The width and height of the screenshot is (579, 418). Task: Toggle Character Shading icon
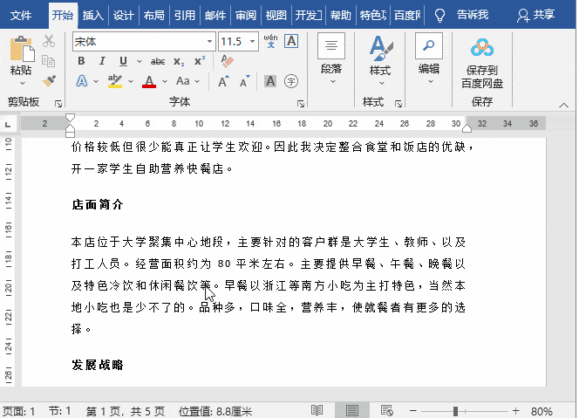click(270, 81)
